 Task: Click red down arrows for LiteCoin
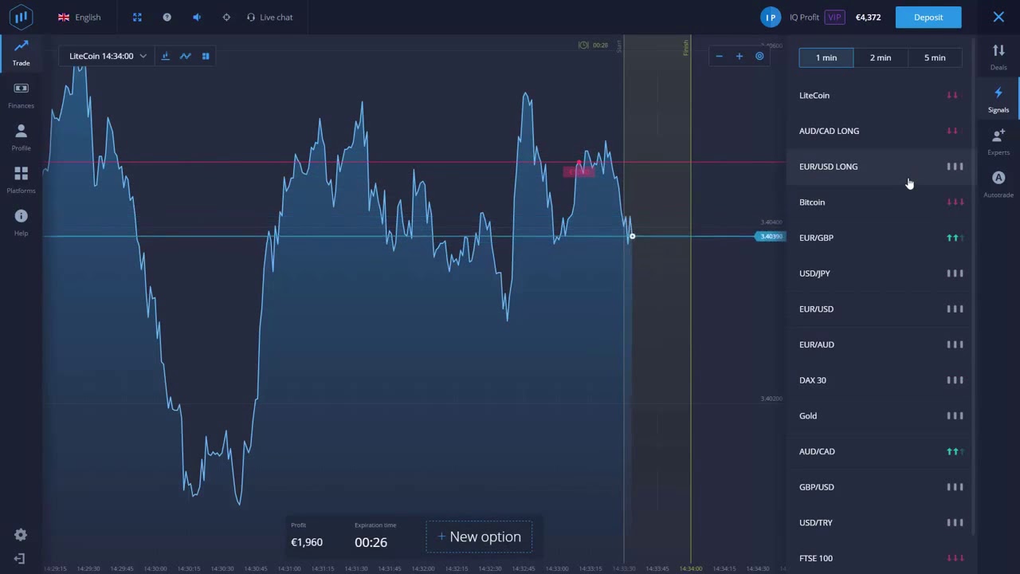951,96
